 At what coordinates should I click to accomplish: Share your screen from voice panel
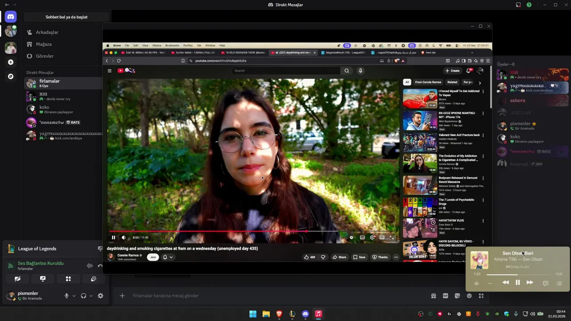point(43,279)
